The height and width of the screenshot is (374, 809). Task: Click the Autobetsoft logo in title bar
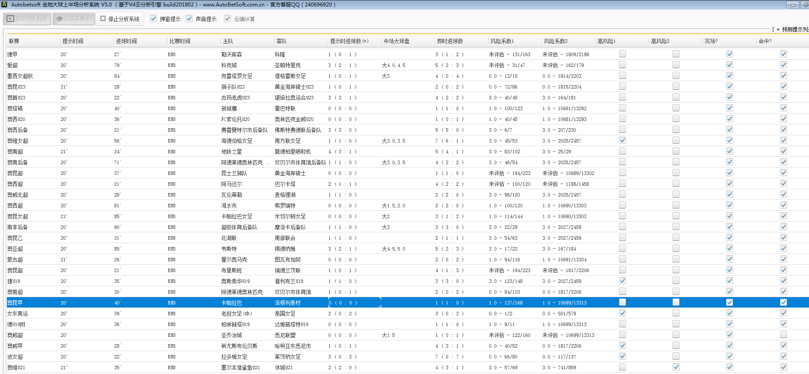pos(4,5)
